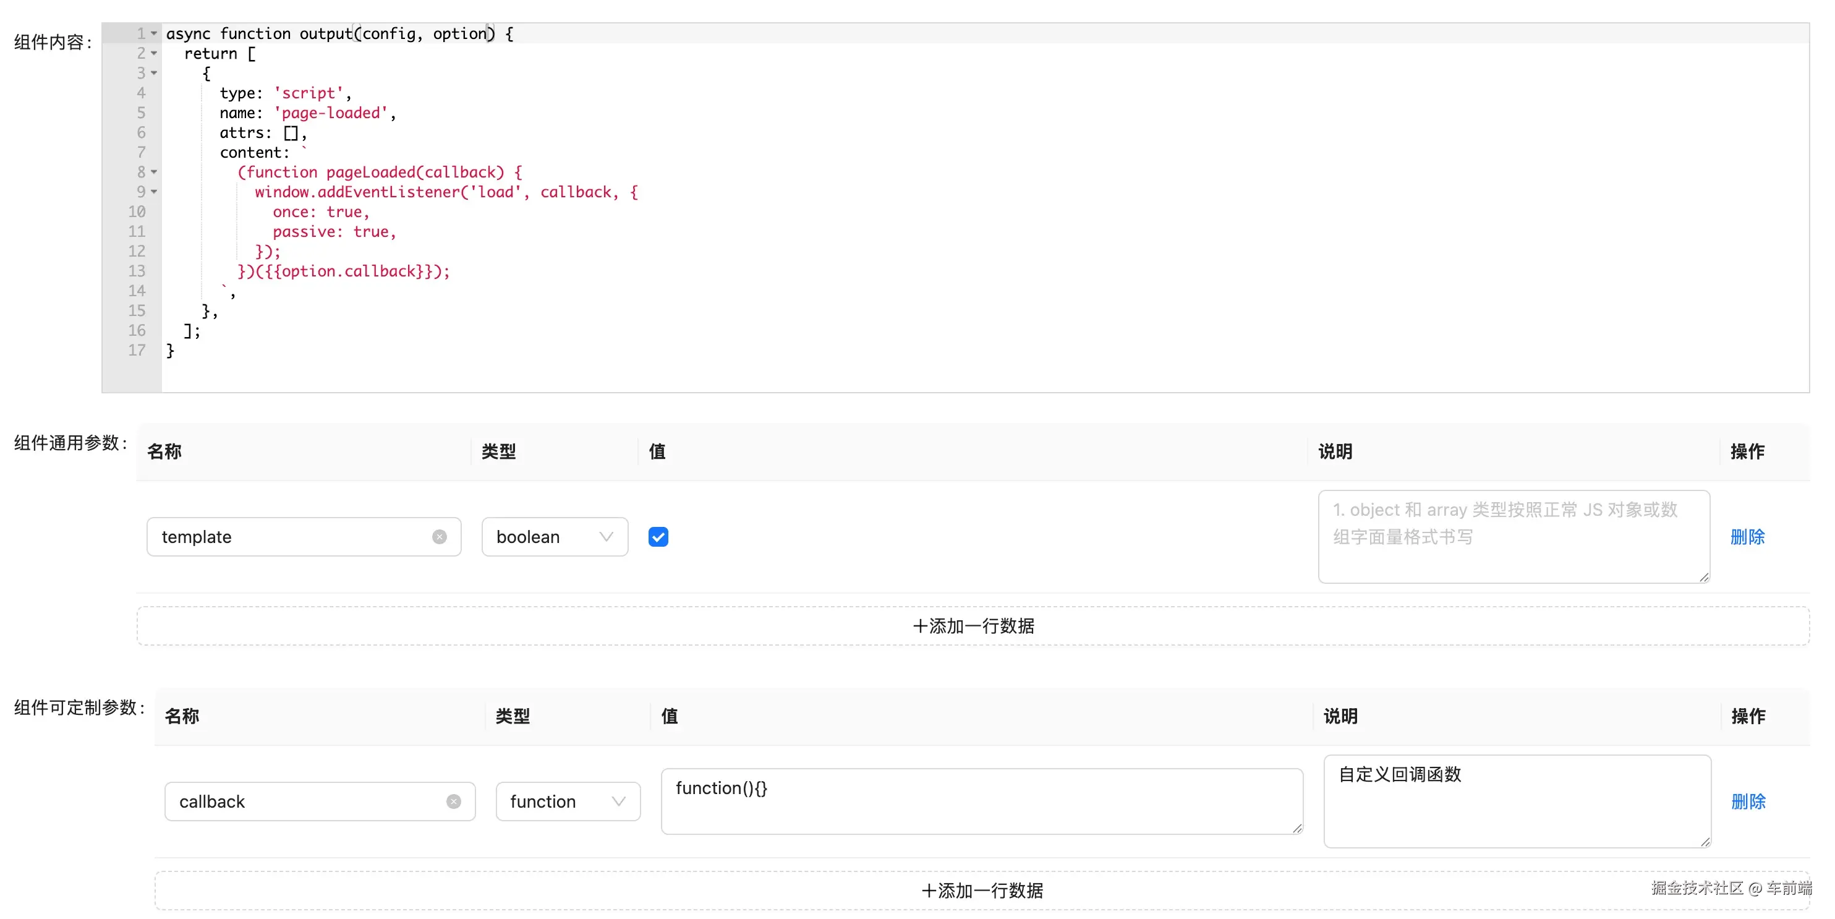This screenshot has width=1835, height=919.
Task: Open the function type dropdown
Action: [568, 801]
